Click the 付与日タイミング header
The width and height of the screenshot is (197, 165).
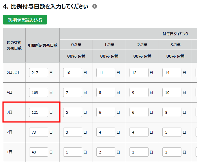click(175, 34)
